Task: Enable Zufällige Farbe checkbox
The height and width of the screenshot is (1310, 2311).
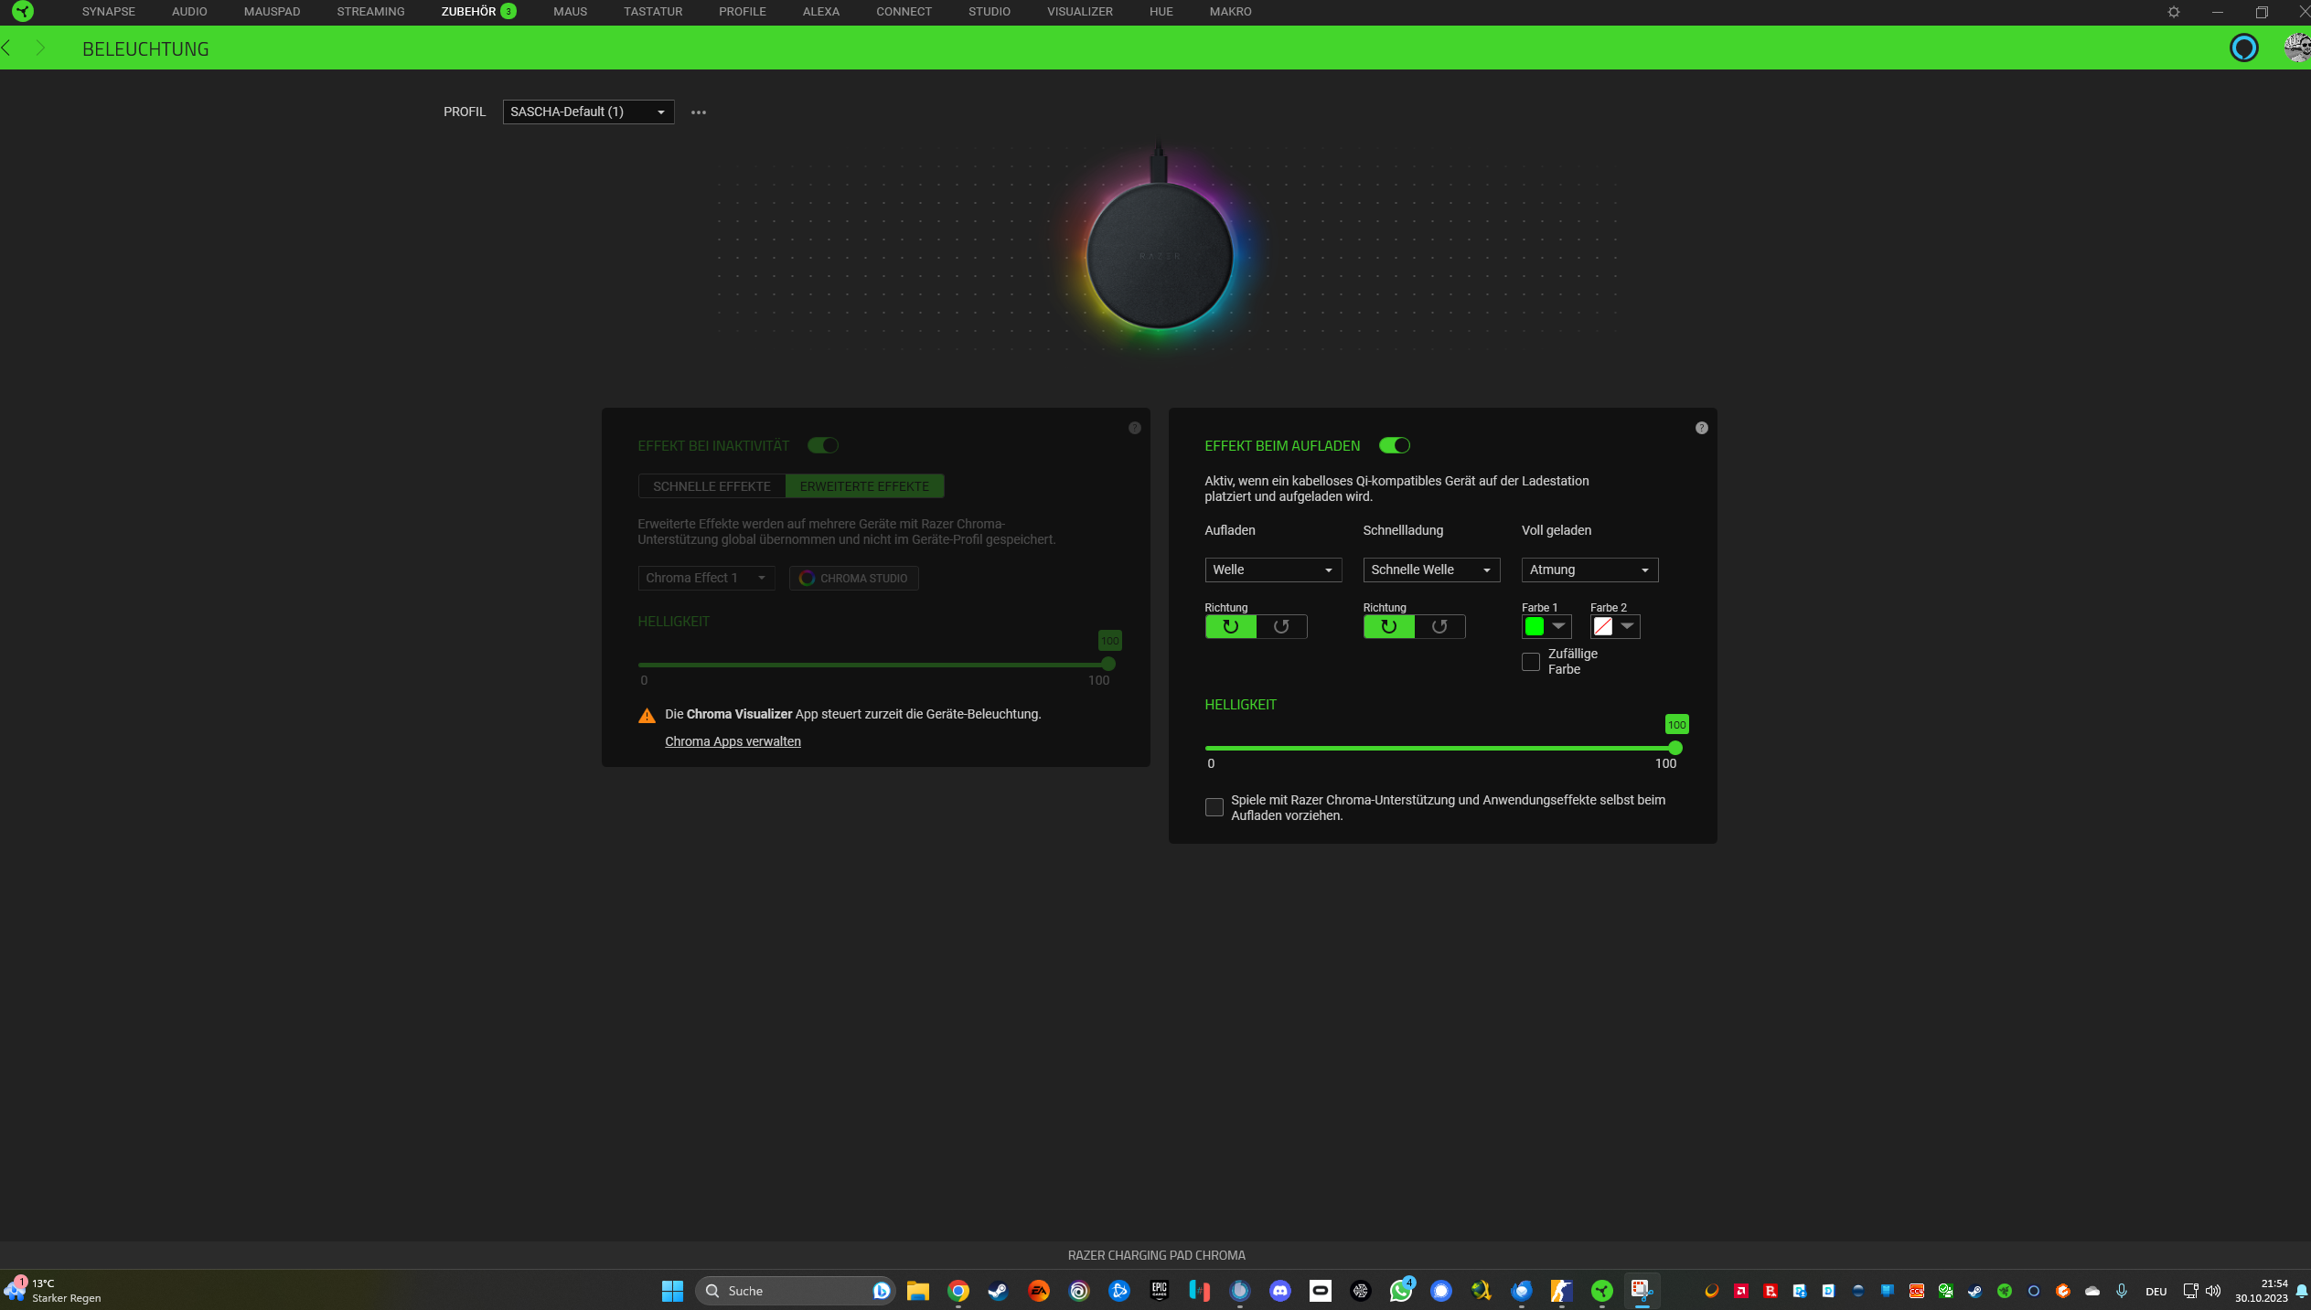Action: pyautogui.click(x=1530, y=662)
